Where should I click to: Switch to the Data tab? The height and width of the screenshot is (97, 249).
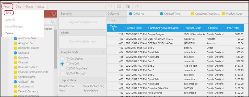tap(18, 6)
